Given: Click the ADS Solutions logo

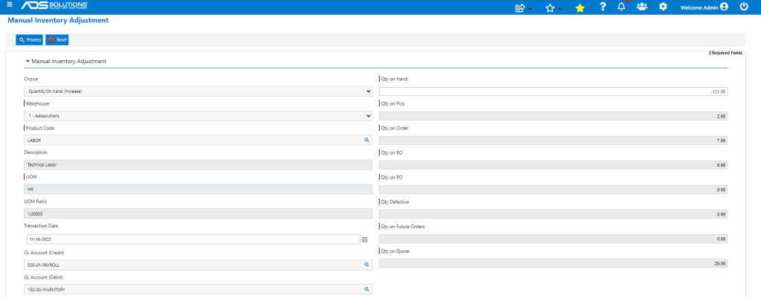Looking at the screenshot, I should tap(54, 5).
